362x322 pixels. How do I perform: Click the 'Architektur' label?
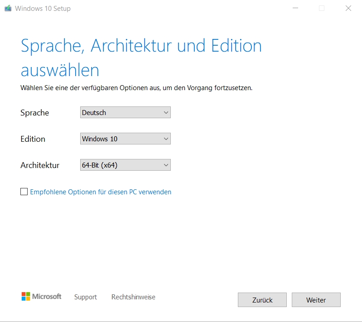(x=40, y=165)
